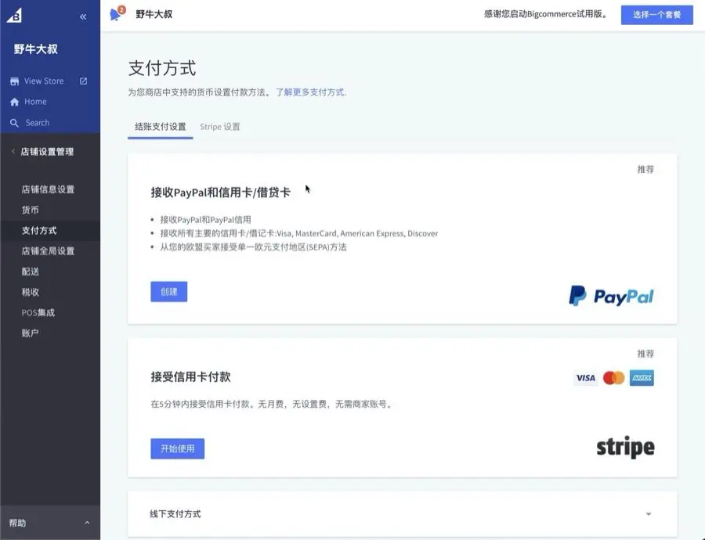Click the PayPal logo
Image resolution: width=705 pixels, height=540 pixels.
coord(612,296)
